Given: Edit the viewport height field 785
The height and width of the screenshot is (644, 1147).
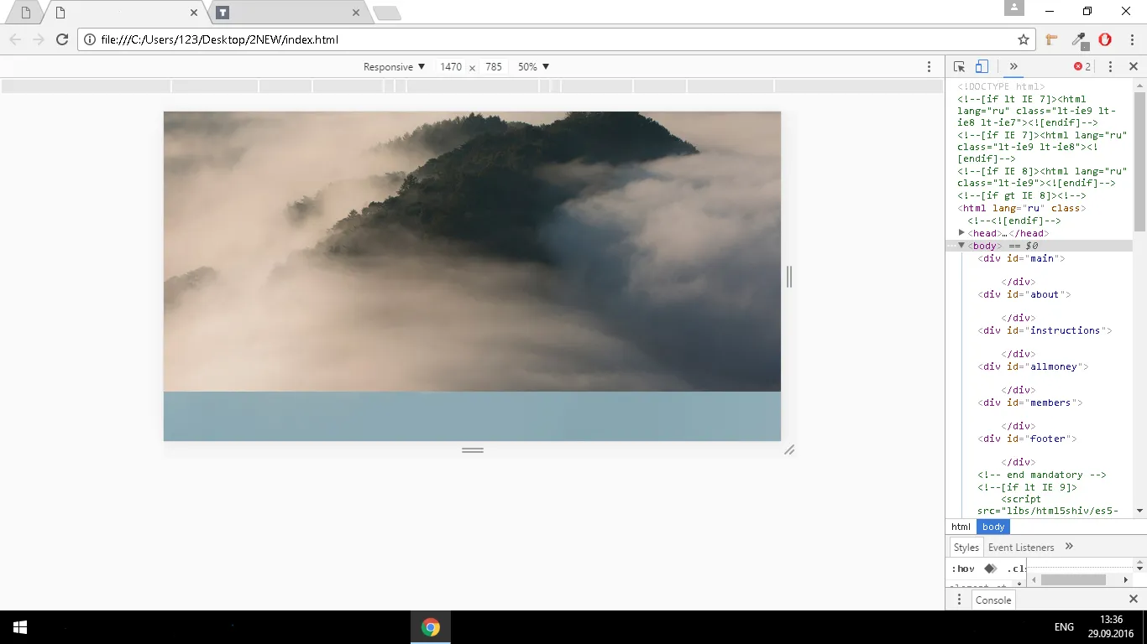Looking at the screenshot, I should [x=494, y=67].
